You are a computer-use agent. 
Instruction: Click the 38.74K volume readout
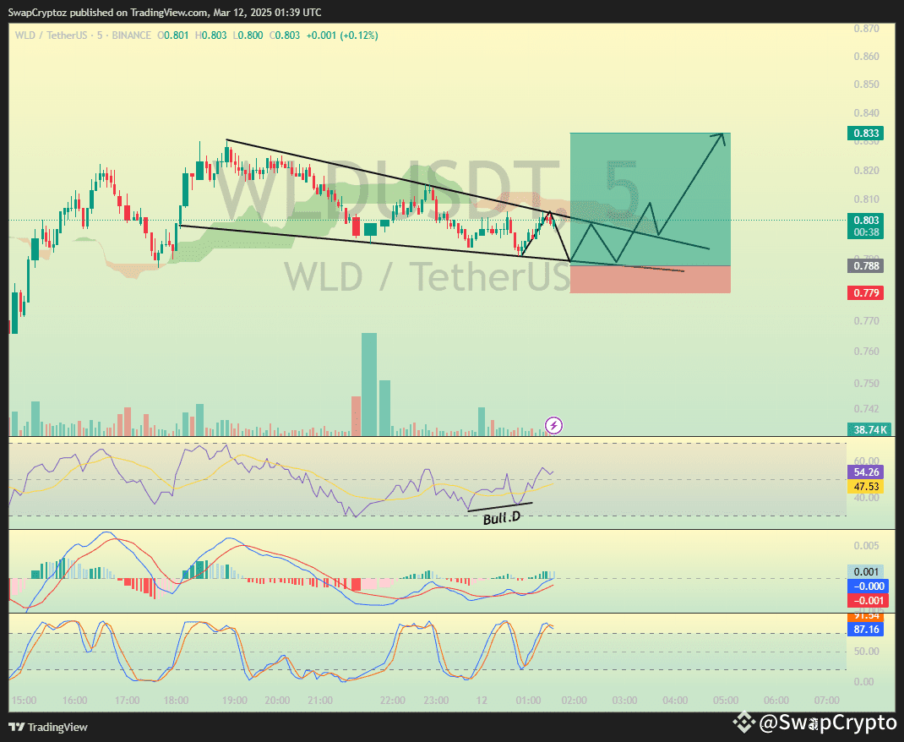coord(869,429)
